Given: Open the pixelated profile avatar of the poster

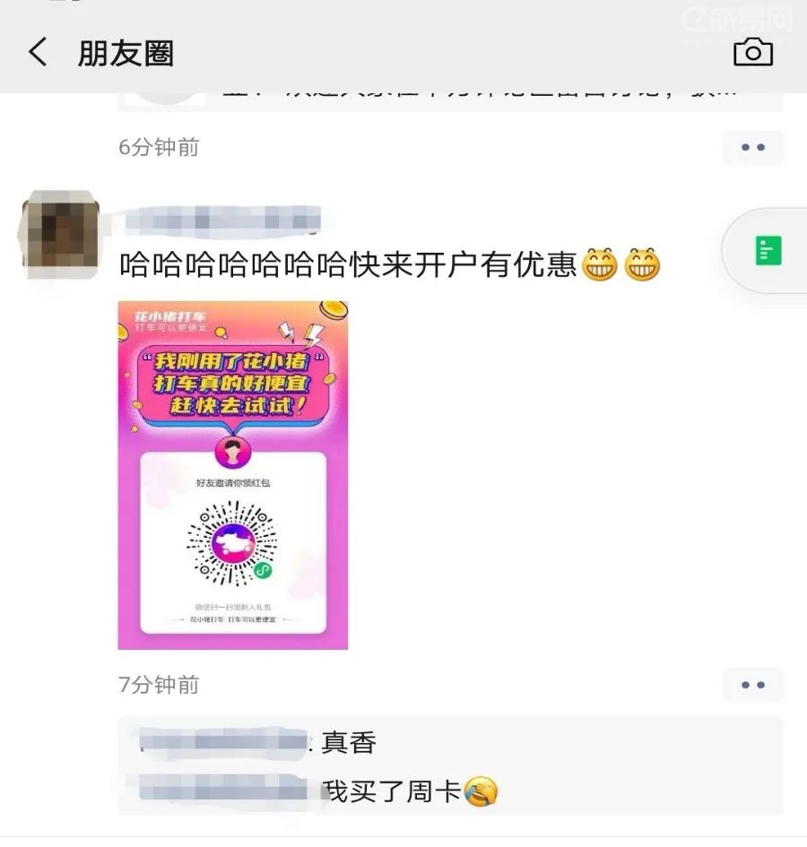Looking at the screenshot, I should [61, 235].
